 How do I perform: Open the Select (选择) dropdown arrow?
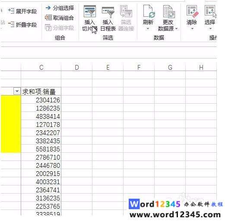210,29
